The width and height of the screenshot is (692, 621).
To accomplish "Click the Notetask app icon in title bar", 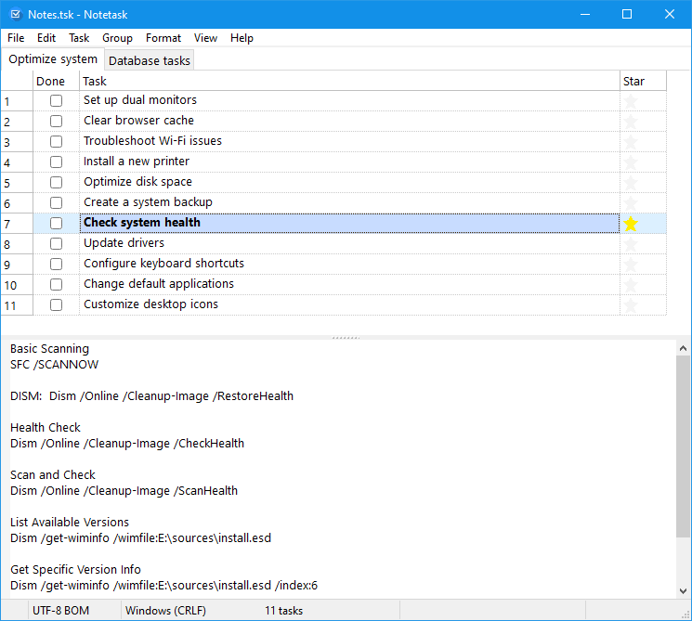I will coord(16,15).
